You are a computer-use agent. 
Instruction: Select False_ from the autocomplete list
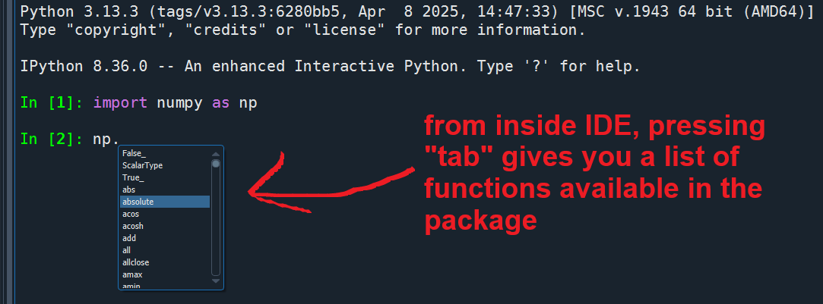click(x=165, y=153)
